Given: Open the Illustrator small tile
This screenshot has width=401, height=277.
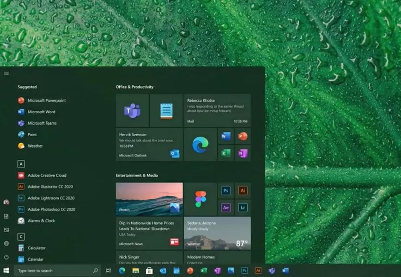Looking at the screenshot, I should [243, 190].
